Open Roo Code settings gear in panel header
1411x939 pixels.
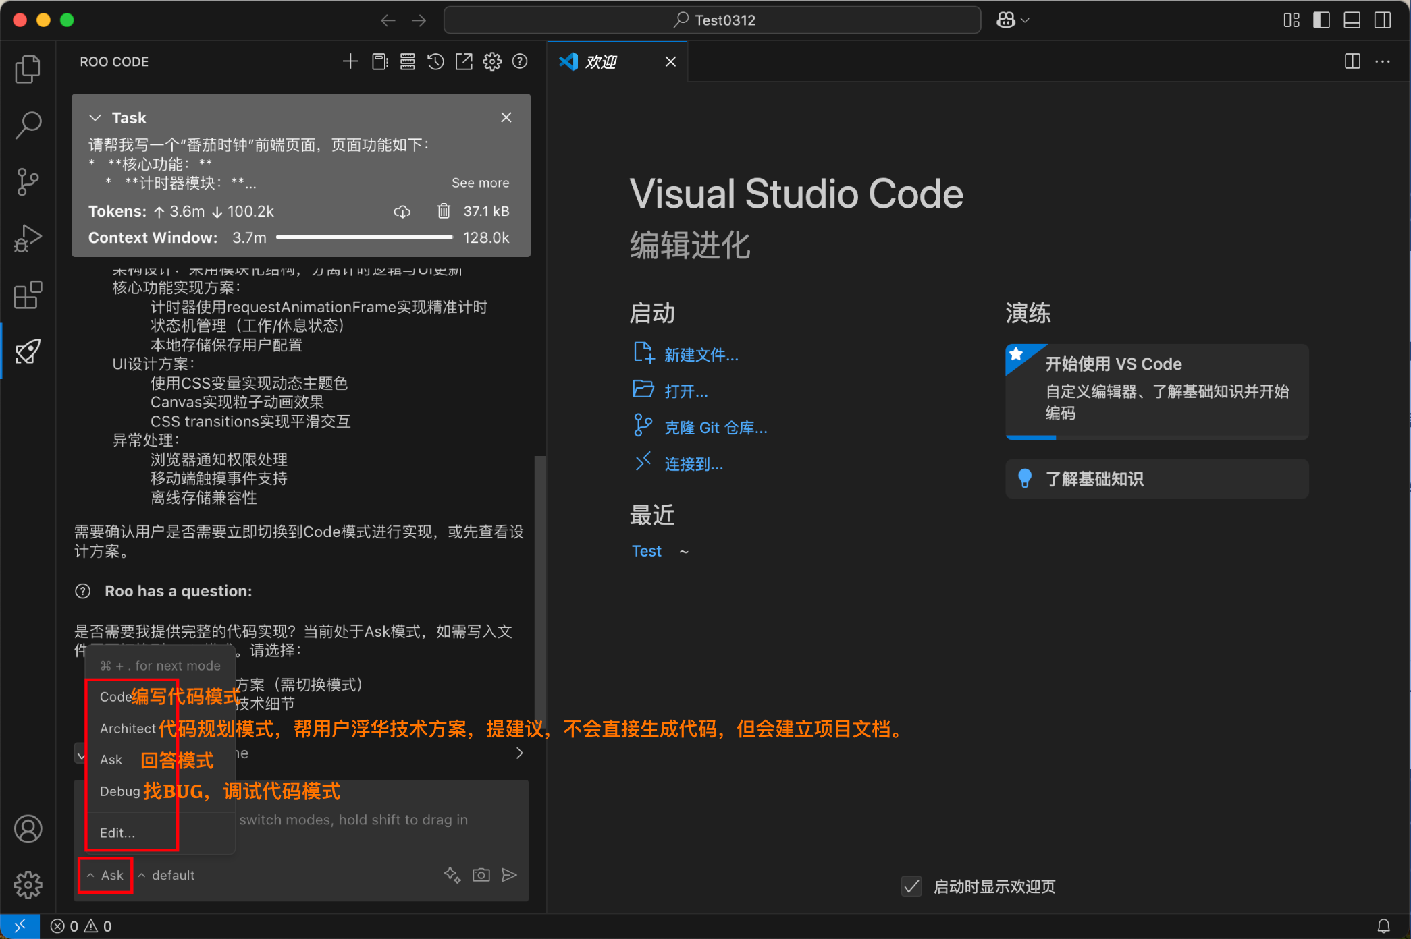pyautogui.click(x=491, y=62)
